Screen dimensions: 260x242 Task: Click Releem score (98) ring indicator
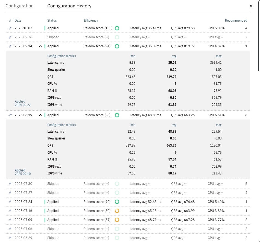[117, 115]
